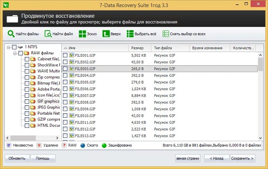This screenshot has height=169, width=268.
Task: Click the Adobe Portable folder icon
Action: [x=33, y=89]
